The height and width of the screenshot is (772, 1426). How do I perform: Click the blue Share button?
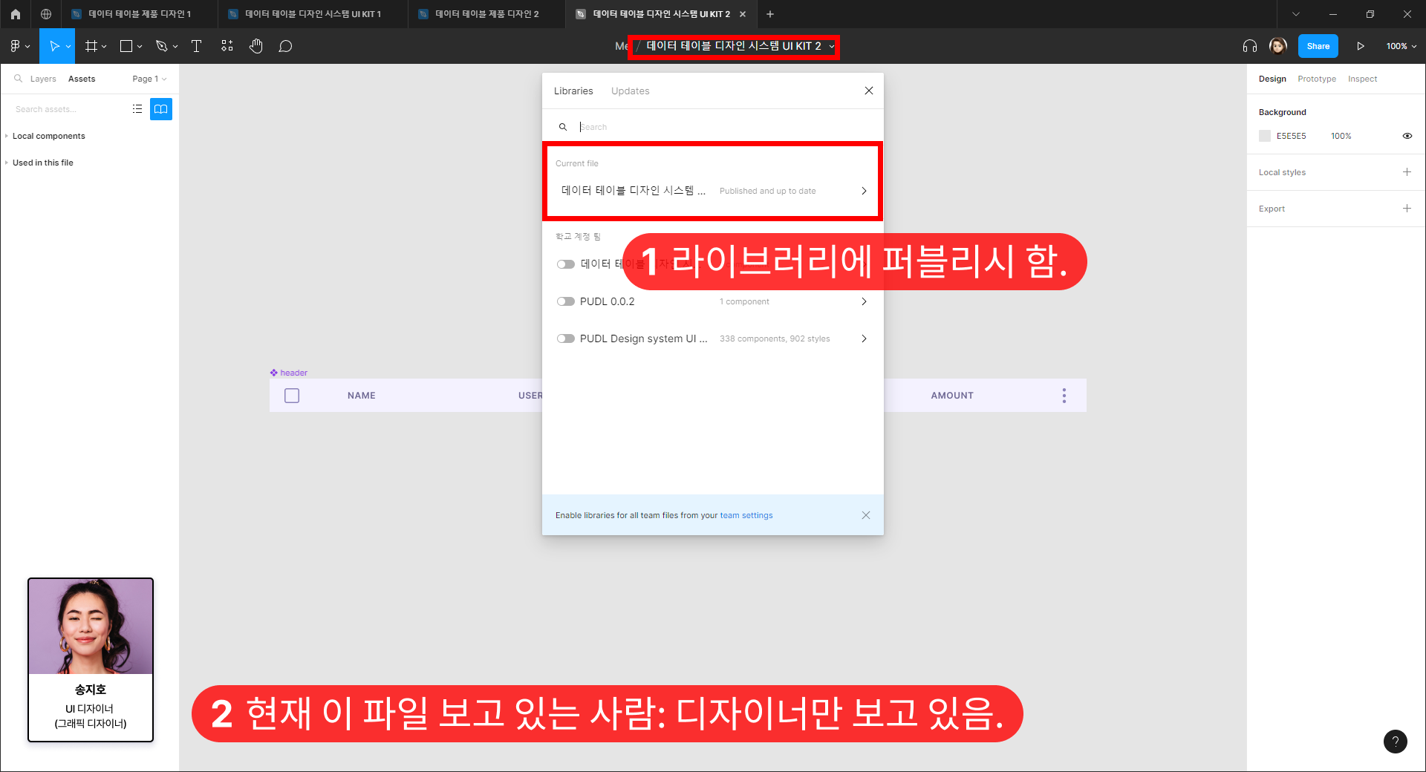click(1318, 46)
